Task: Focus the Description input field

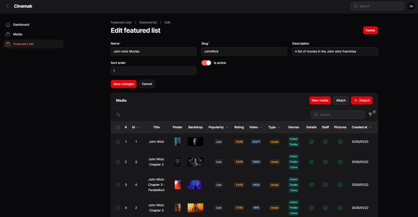Action: point(335,51)
